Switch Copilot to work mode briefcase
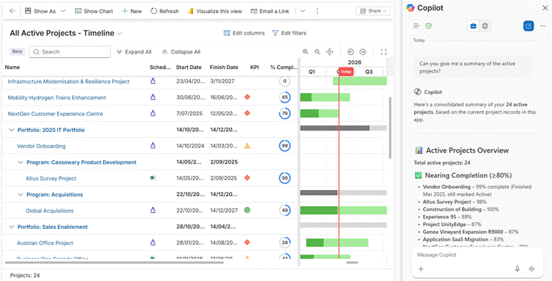 [x=473, y=26]
